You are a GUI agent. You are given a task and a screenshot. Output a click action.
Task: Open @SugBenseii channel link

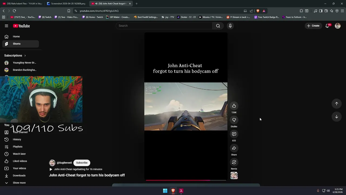[64, 163]
